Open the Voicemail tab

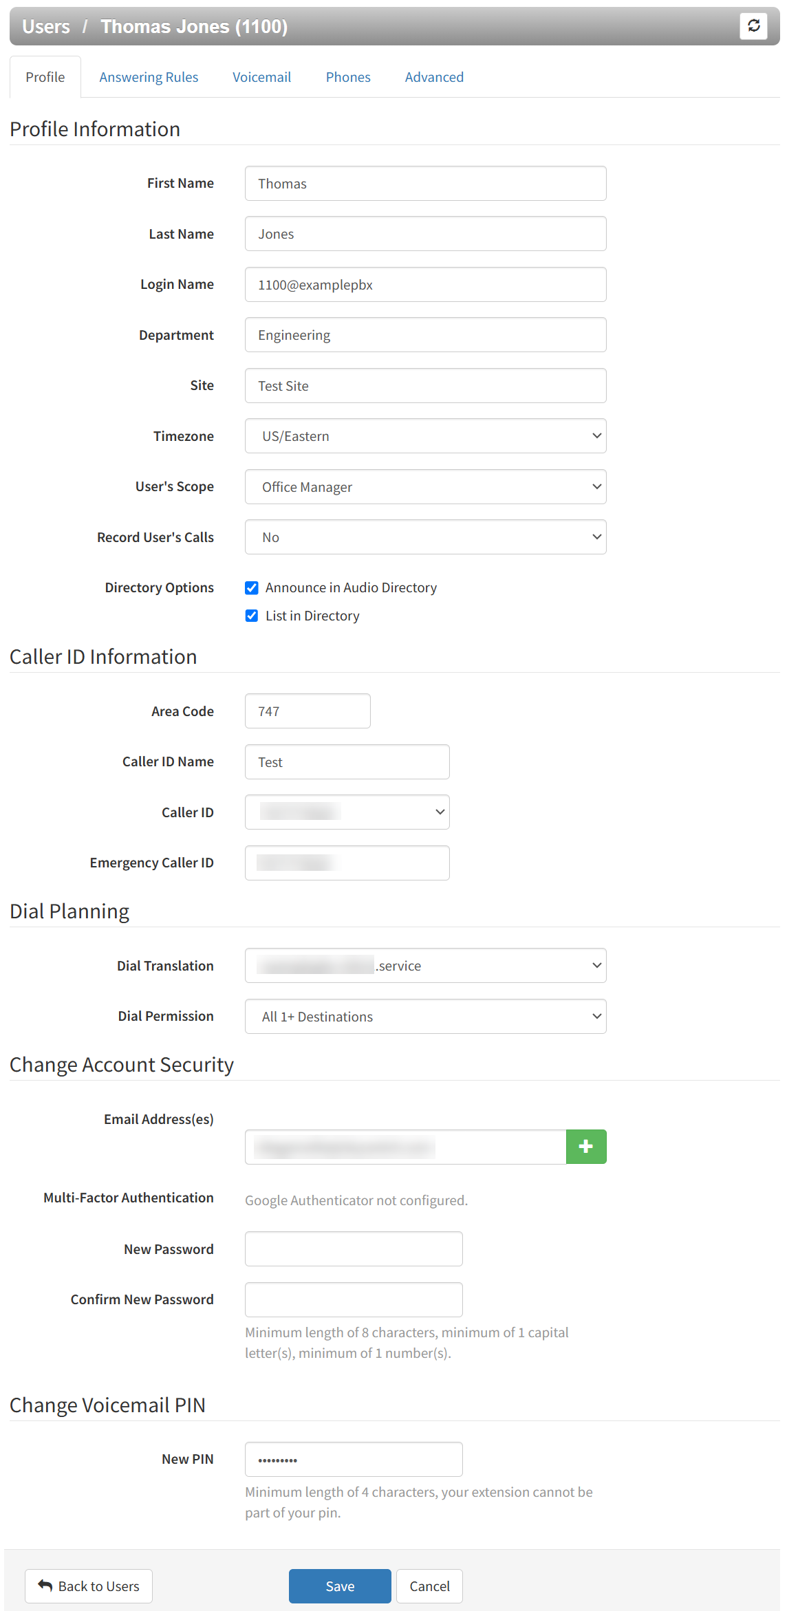click(x=261, y=77)
